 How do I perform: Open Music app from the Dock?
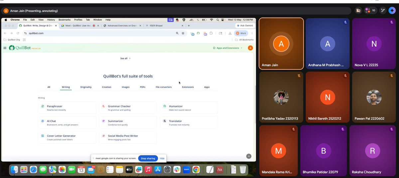[148, 169]
